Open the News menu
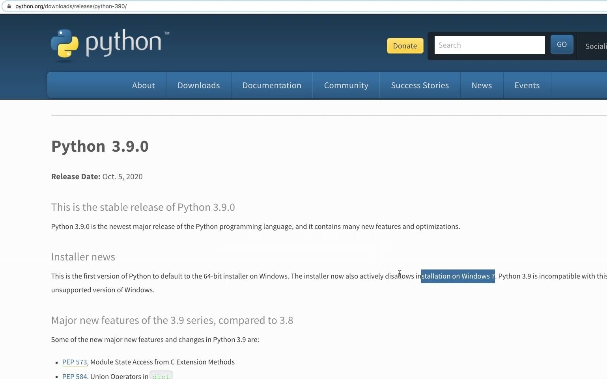This screenshot has width=607, height=379. pyautogui.click(x=482, y=85)
